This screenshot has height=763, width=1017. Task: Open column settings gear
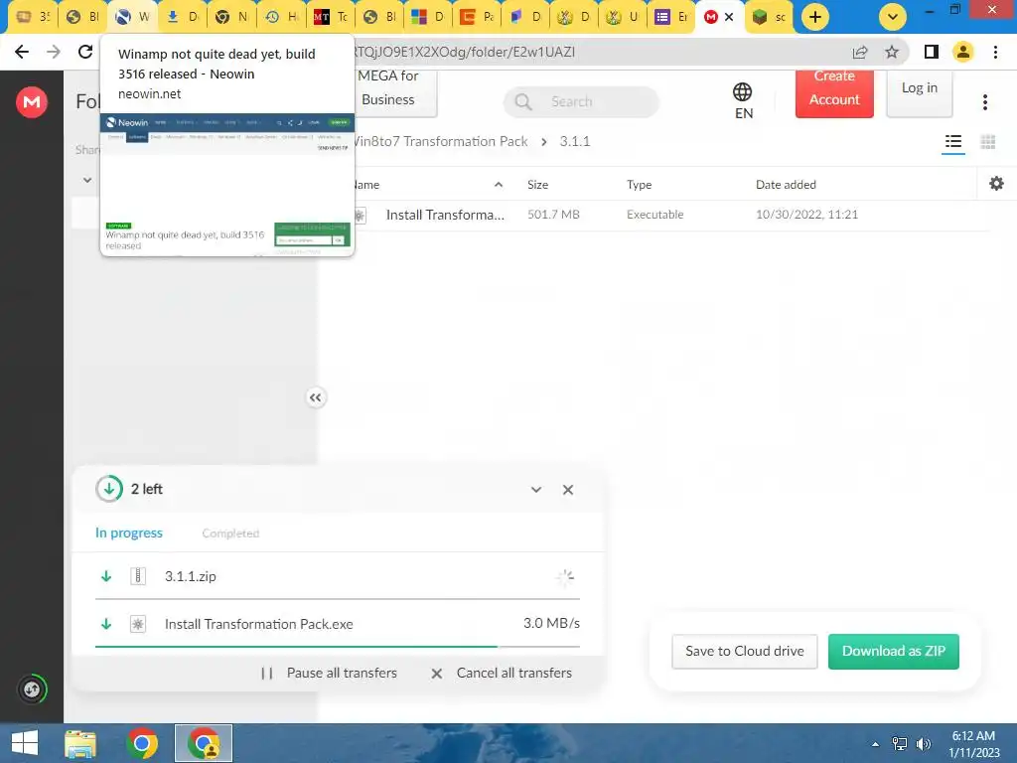tap(996, 184)
